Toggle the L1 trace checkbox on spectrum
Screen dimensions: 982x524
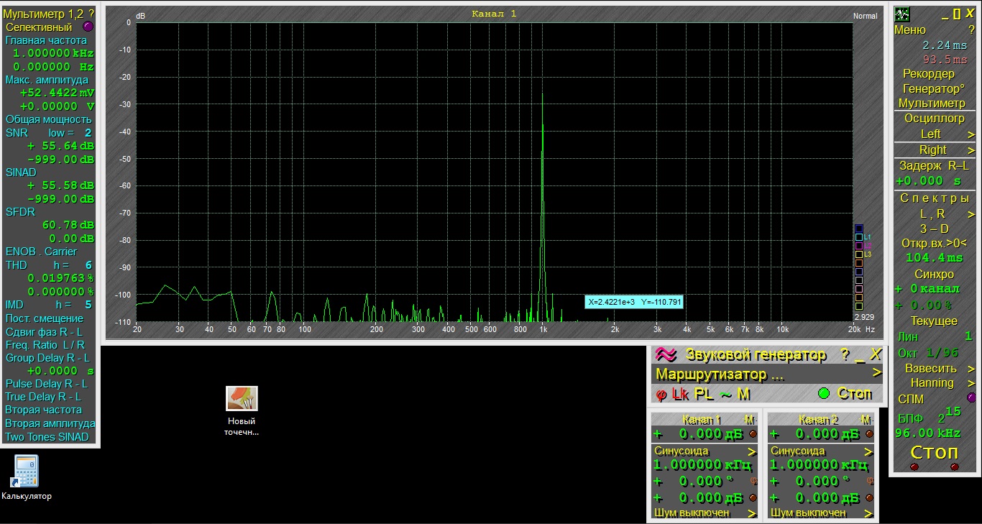tap(858, 237)
